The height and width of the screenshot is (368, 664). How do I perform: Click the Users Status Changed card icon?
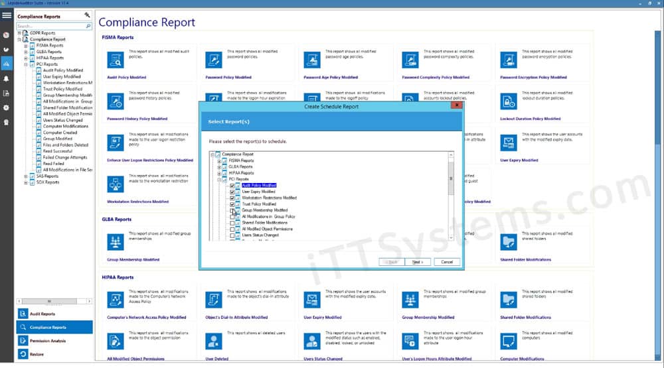tap(311, 341)
